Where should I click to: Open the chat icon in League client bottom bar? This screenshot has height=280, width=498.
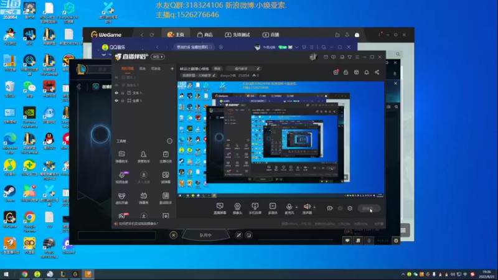[347, 241]
